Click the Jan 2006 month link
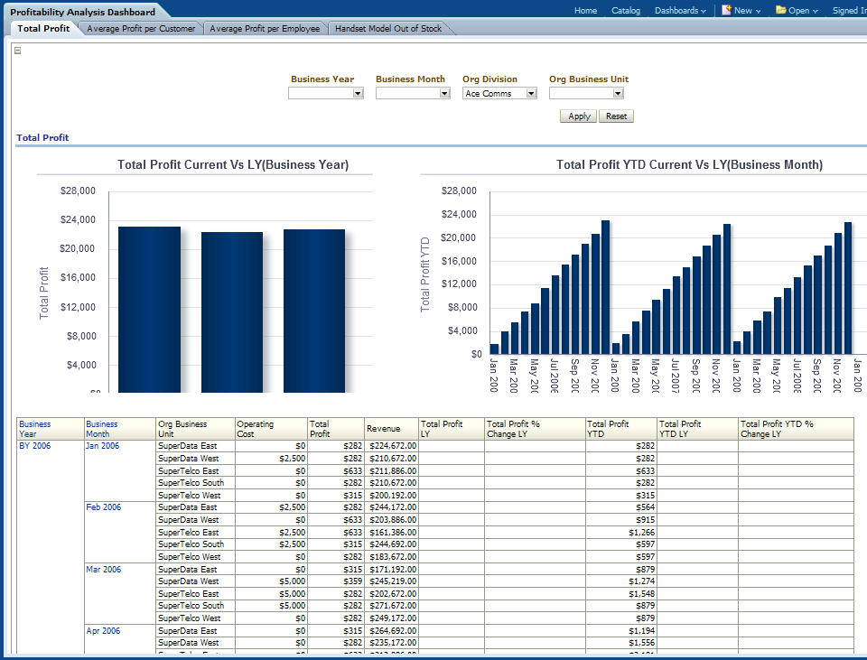The image size is (867, 660). (102, 445)
